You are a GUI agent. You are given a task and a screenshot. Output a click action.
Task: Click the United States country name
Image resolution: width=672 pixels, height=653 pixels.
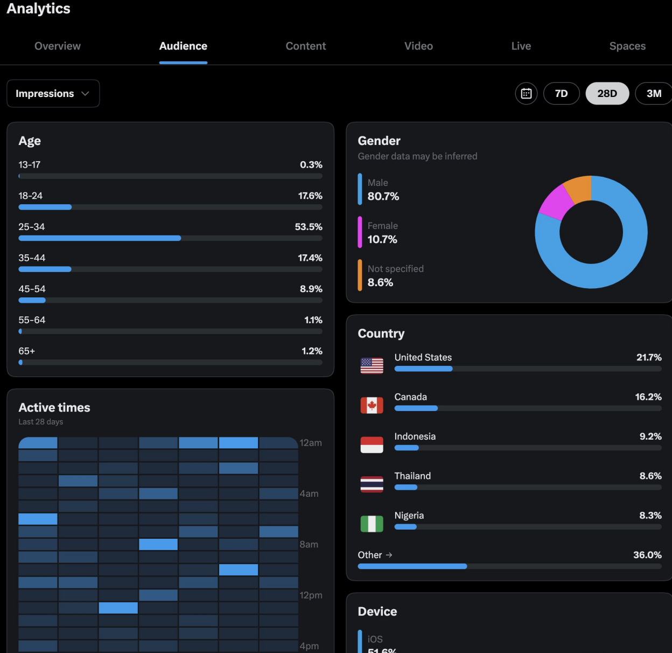(423, 357)
